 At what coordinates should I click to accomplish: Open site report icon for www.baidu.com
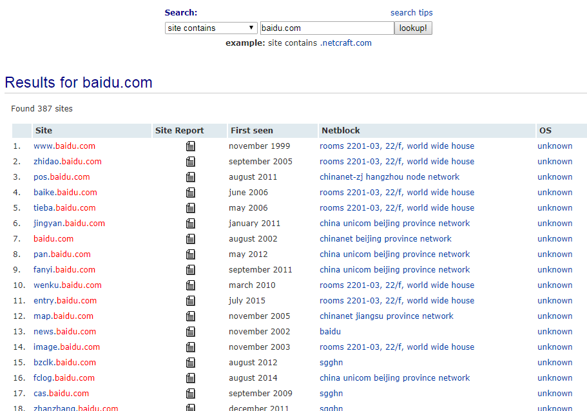tap(191, 146)
